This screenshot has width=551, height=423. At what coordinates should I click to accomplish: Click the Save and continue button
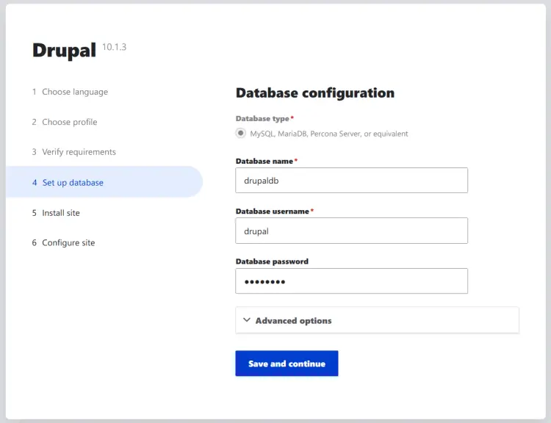[287, 364]
